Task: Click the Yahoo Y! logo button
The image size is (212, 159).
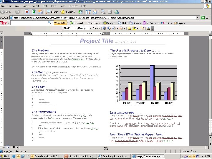Action: (4, 23)
